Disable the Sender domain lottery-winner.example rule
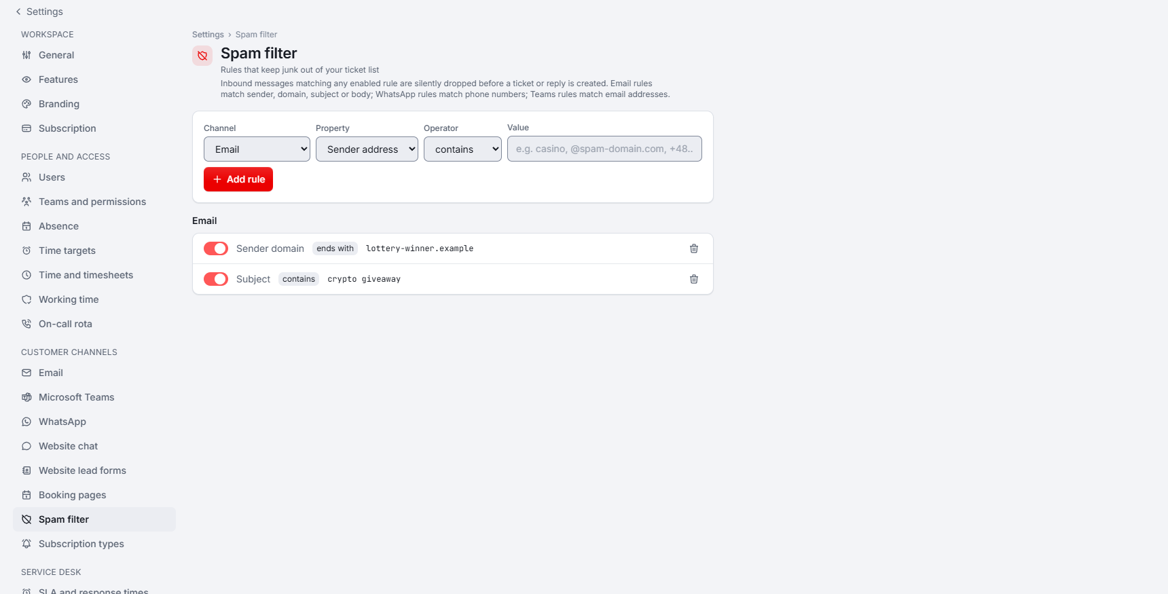This screenshot has width=1168, height=594. click(216, 248)
